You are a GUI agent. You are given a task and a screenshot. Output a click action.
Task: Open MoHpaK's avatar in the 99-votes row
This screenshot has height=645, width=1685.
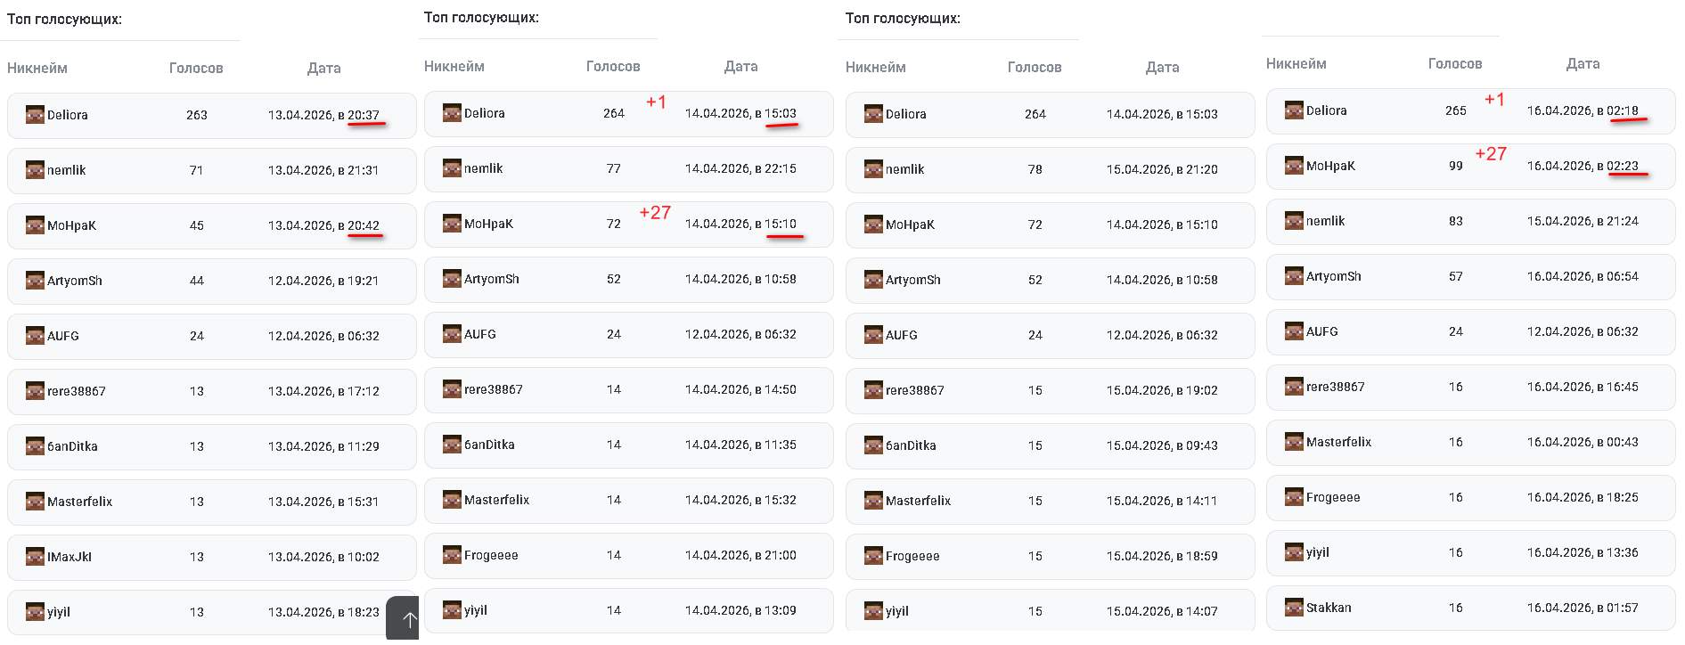click(1294, 166)
